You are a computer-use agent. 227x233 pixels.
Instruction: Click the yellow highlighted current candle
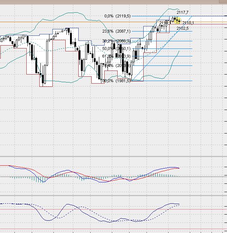click(176, 20)
